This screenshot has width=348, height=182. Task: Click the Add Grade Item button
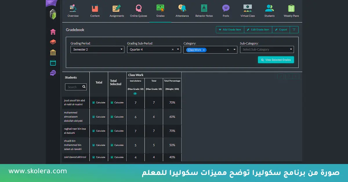(x=230, y=30)
